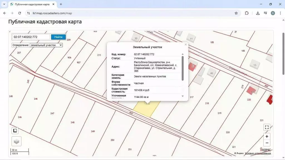Close the Земельный участок popup

186,45
